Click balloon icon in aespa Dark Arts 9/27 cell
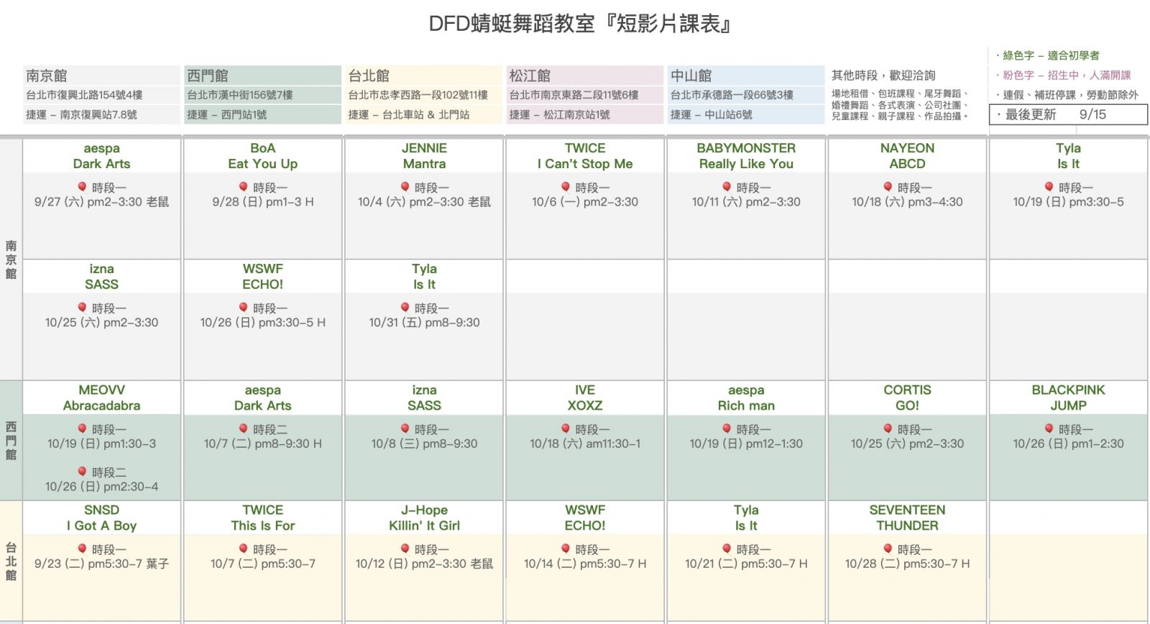 82,187
